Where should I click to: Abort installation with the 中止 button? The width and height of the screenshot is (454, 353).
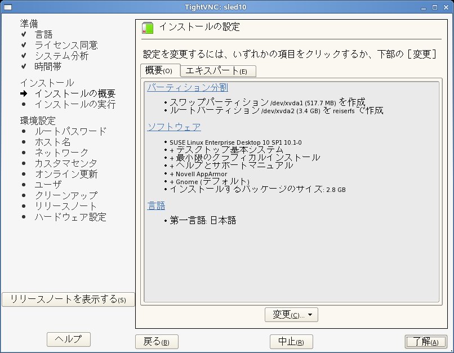pos(291,342)
